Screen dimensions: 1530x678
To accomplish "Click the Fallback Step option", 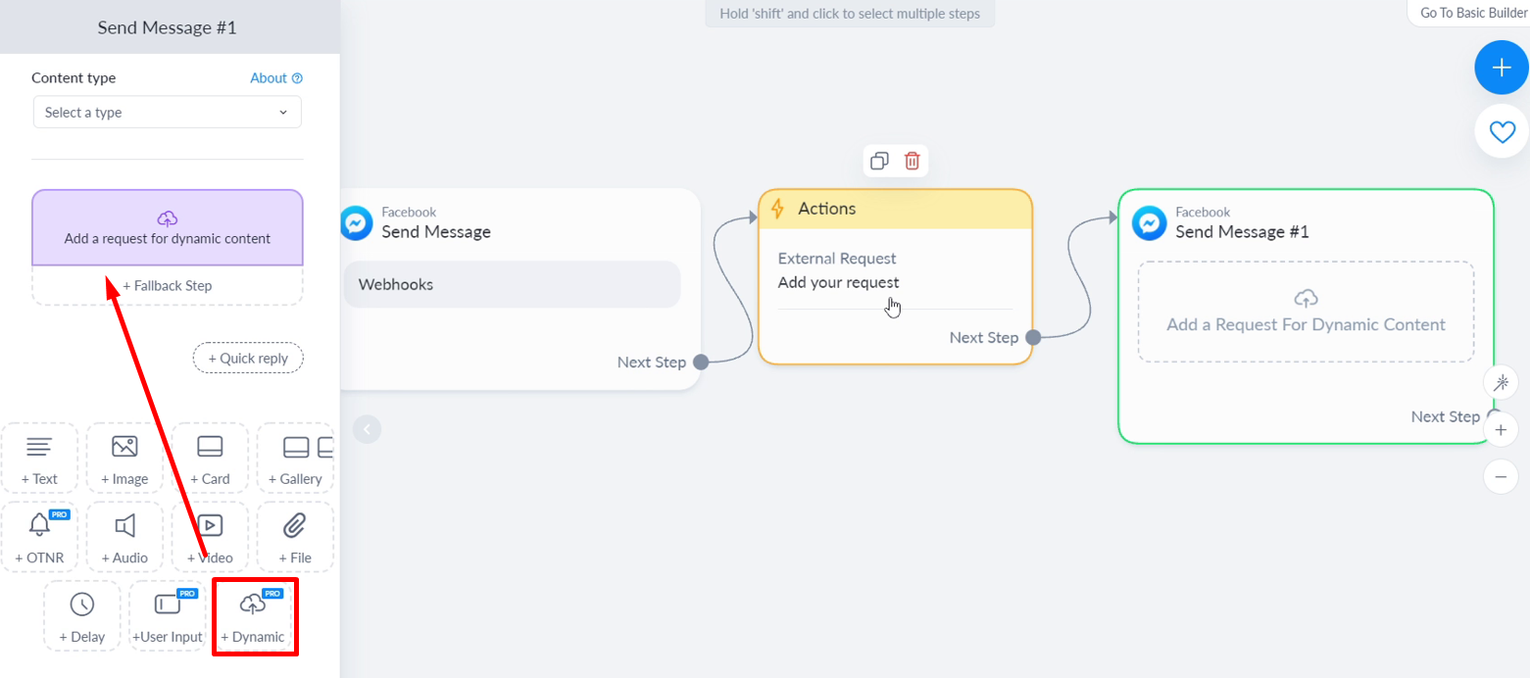I will coord(167,283).
